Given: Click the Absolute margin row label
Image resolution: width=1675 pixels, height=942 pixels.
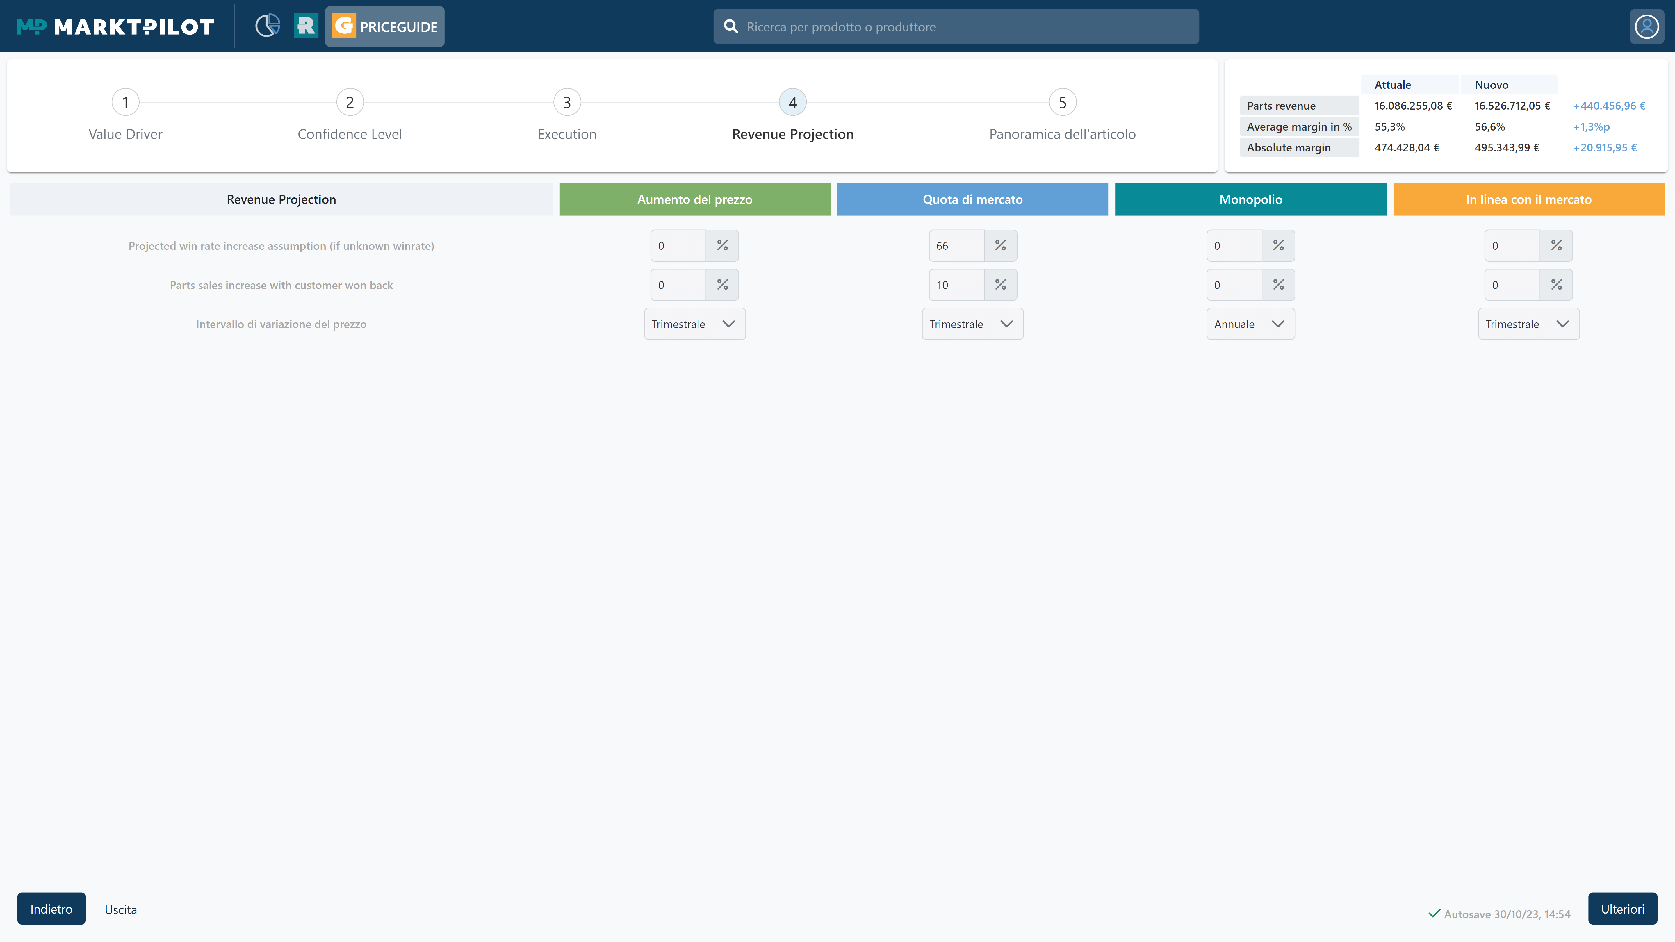Looking at the screenshot, I should (1299, 148).
